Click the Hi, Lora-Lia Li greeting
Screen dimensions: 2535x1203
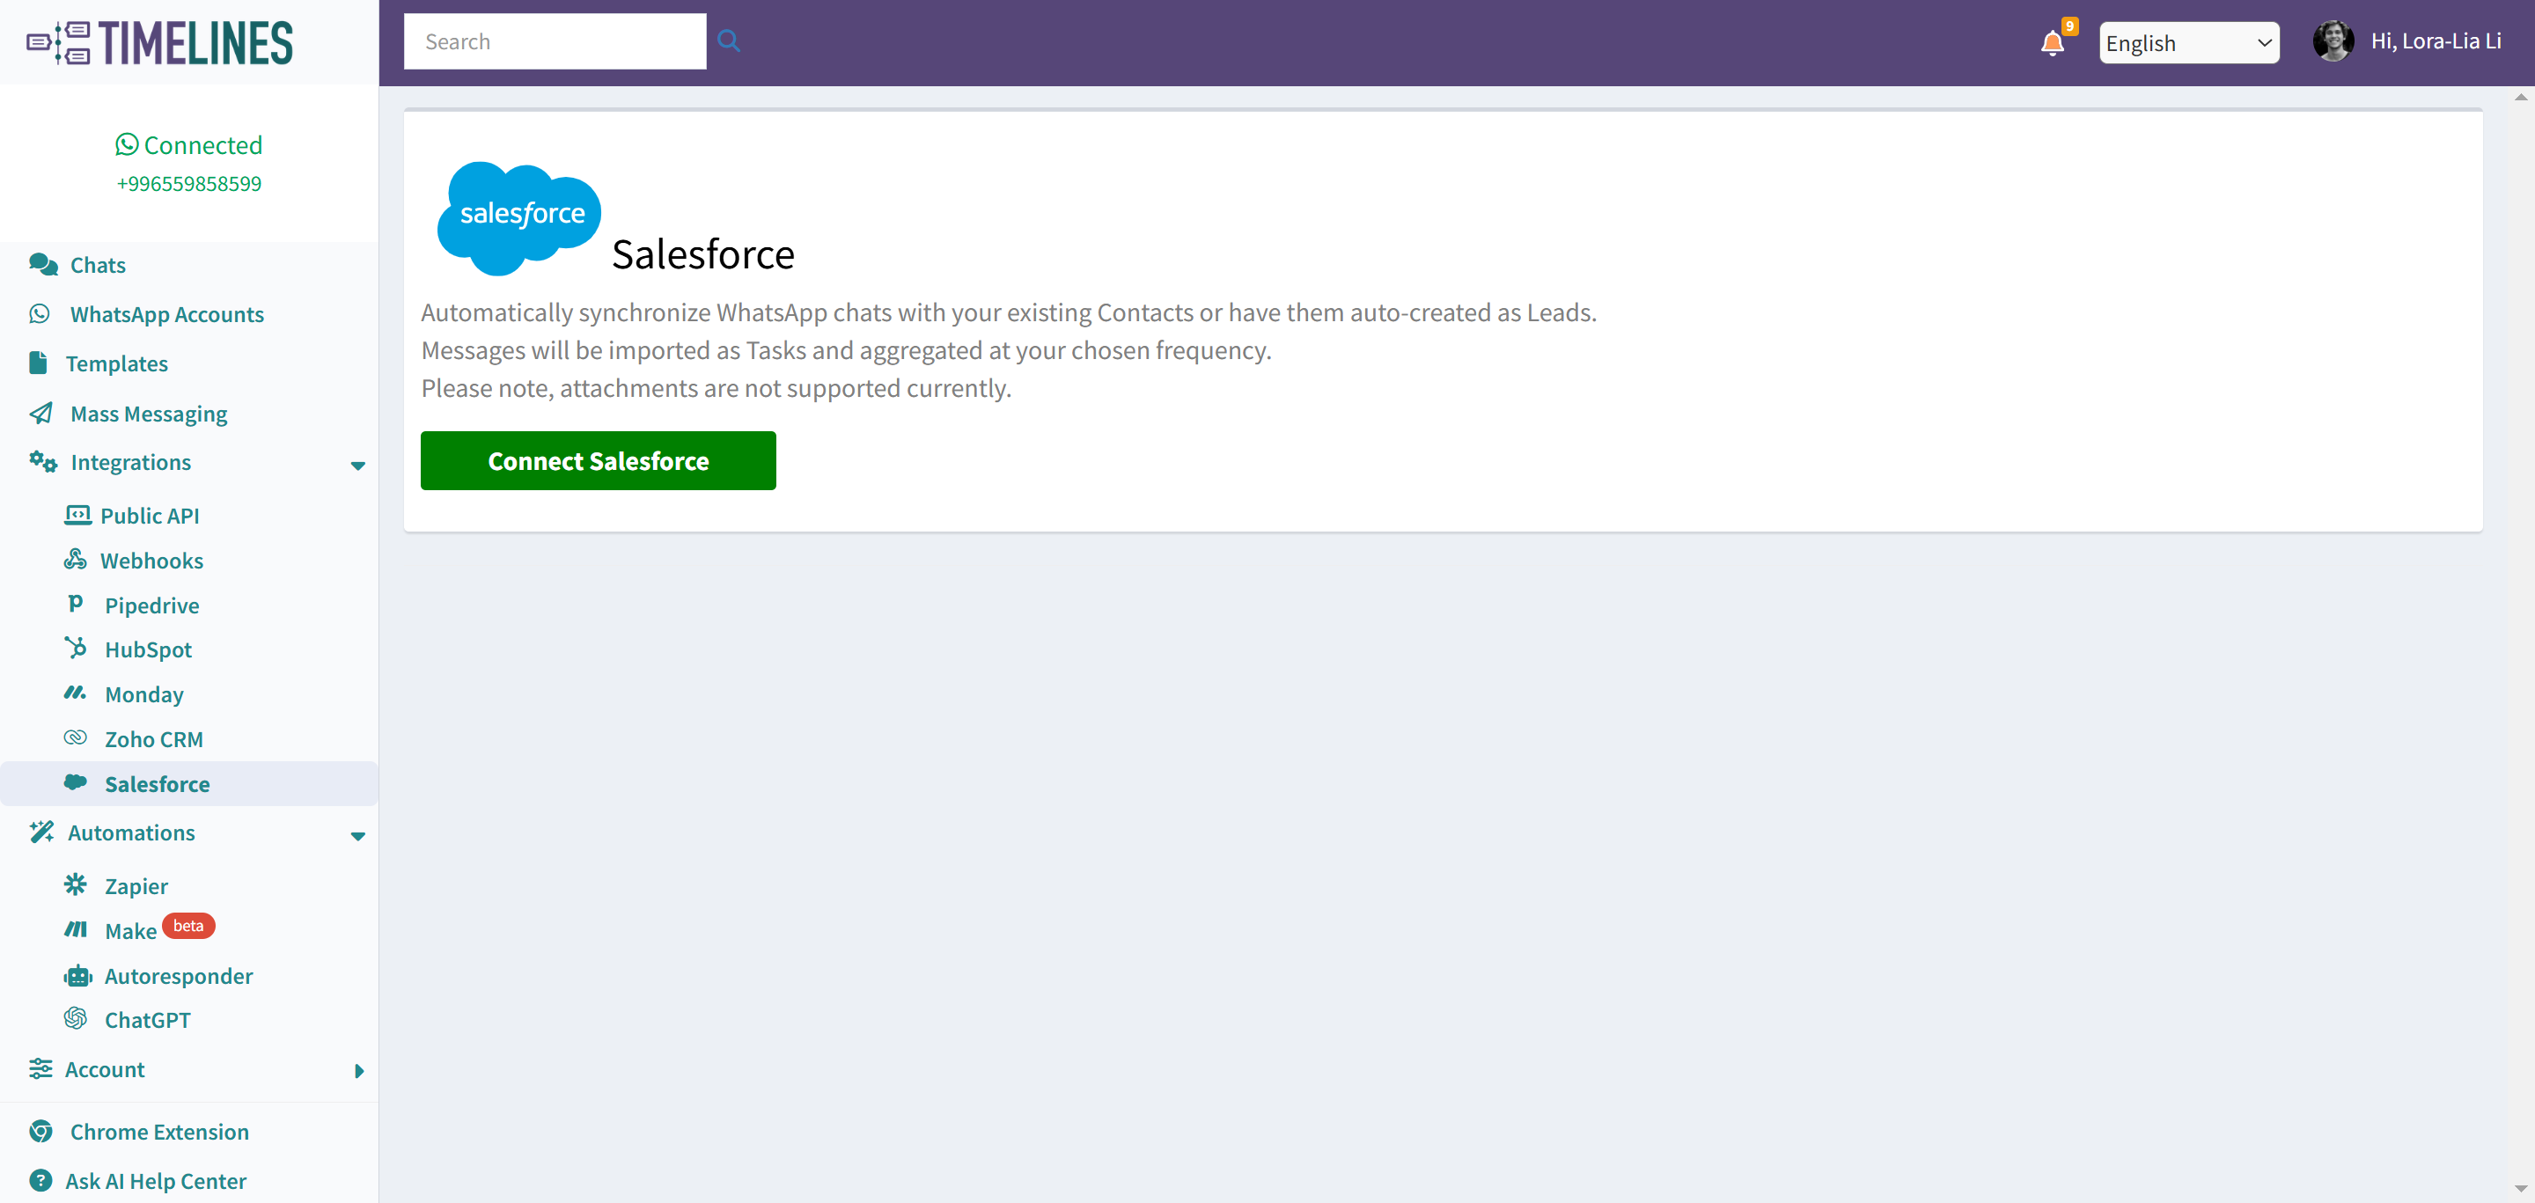2436,41
